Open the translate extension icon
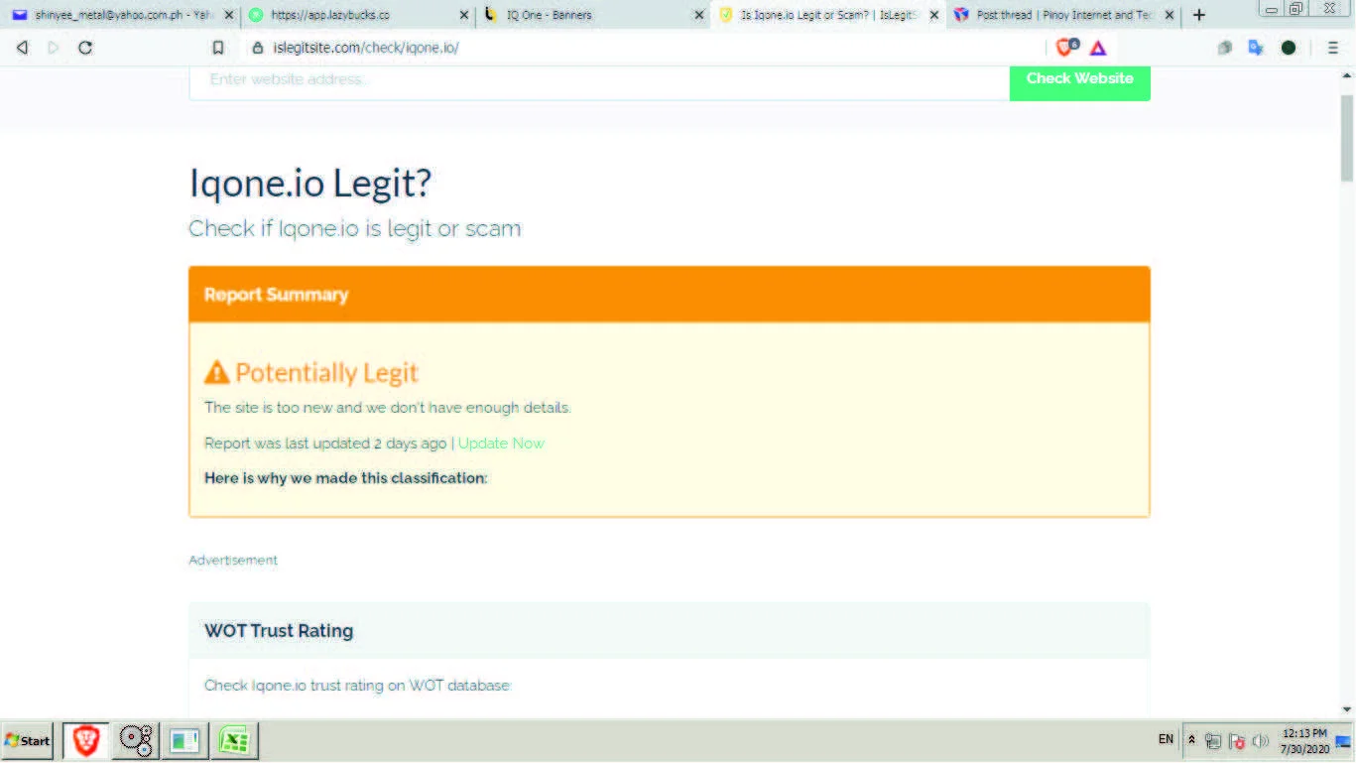The width and height of the screenshot is (1356, 763). coord(1256,48)
